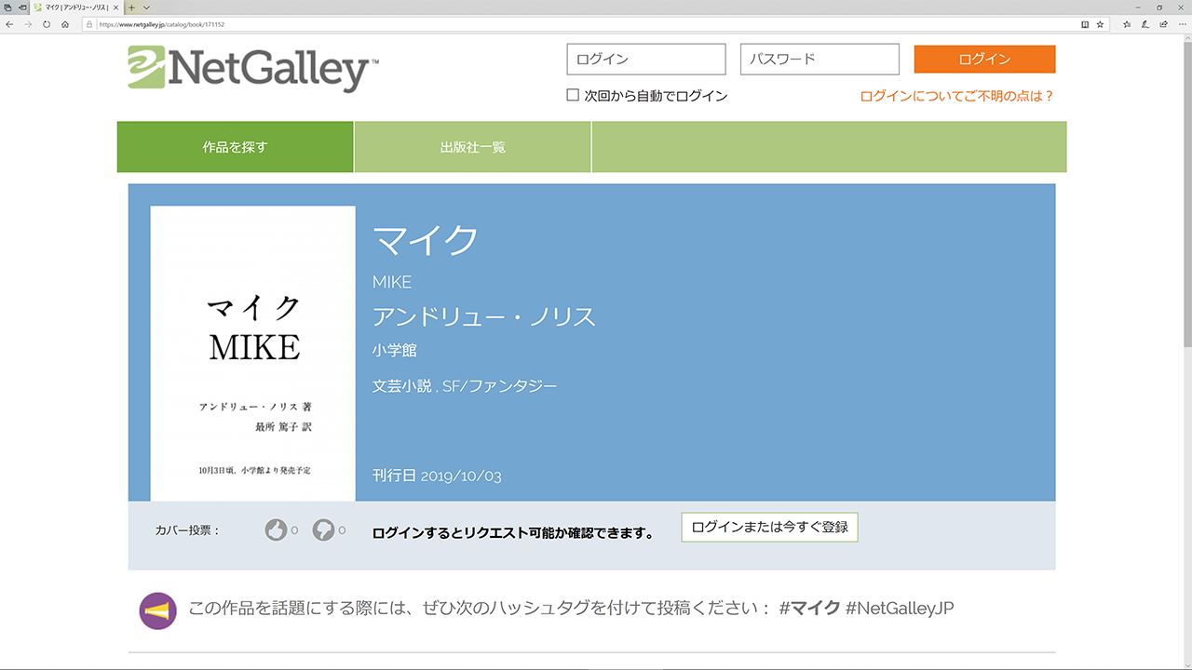Click ログインまたは今すぐ登録 button
Viewport: 1192px width, 670px height.
click(x=769, y=527)
